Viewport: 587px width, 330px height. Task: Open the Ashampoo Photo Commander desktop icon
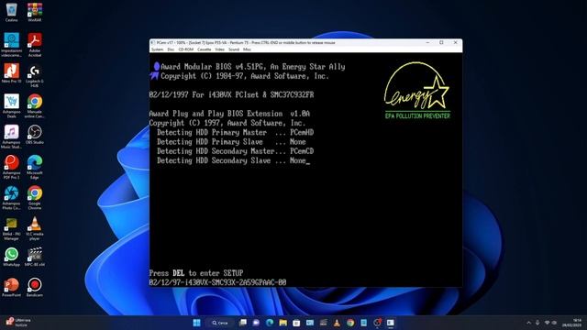click(12, 198)
